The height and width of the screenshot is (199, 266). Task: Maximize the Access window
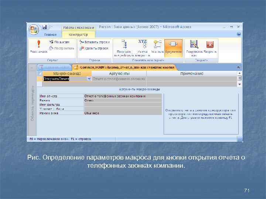pos(231,27)
